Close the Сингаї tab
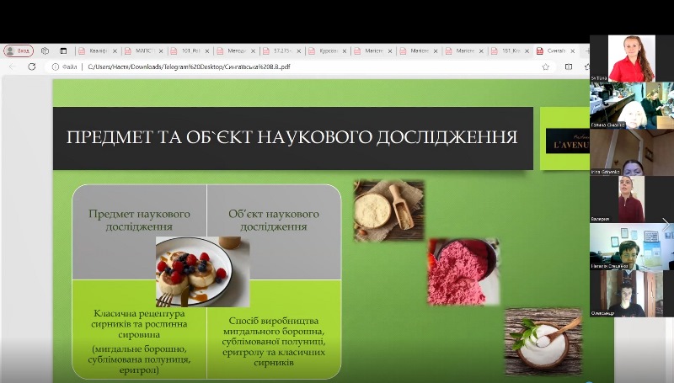 point(573,51)
